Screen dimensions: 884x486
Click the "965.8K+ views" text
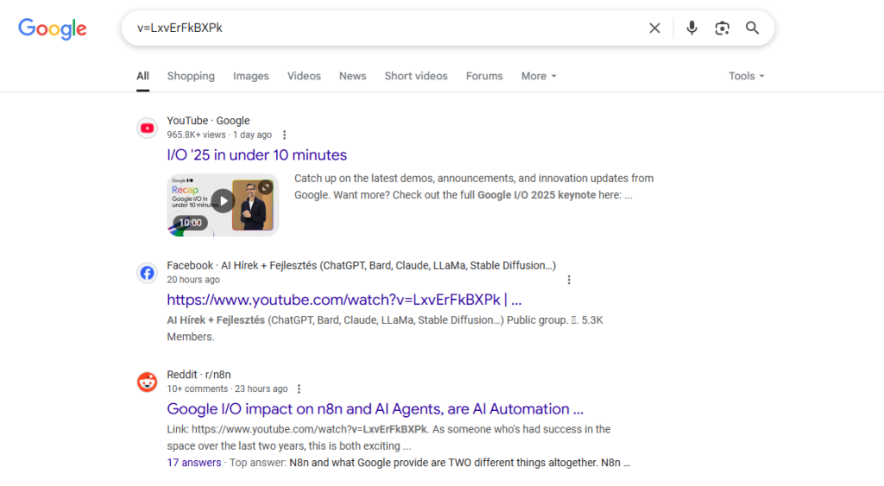[x=196, y=136]
